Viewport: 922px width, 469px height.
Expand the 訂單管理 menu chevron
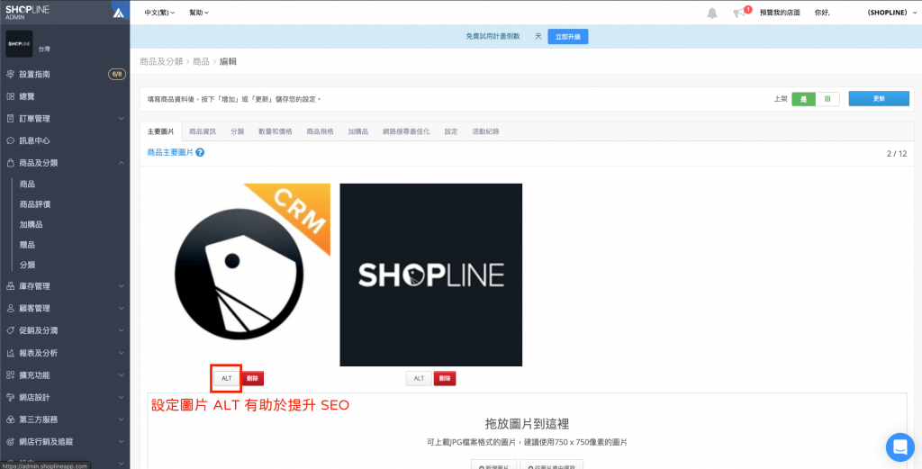click(x=122, y=119)
